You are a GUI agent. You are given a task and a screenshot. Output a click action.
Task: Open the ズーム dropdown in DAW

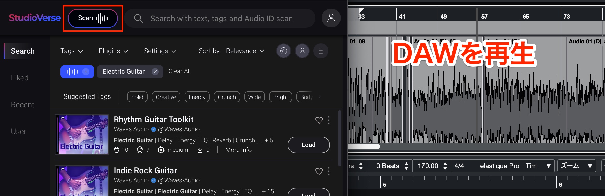(x=577, y=166)
